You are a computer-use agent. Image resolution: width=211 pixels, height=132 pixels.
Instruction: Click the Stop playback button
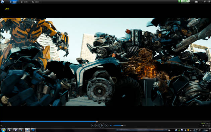pos(92,125)
